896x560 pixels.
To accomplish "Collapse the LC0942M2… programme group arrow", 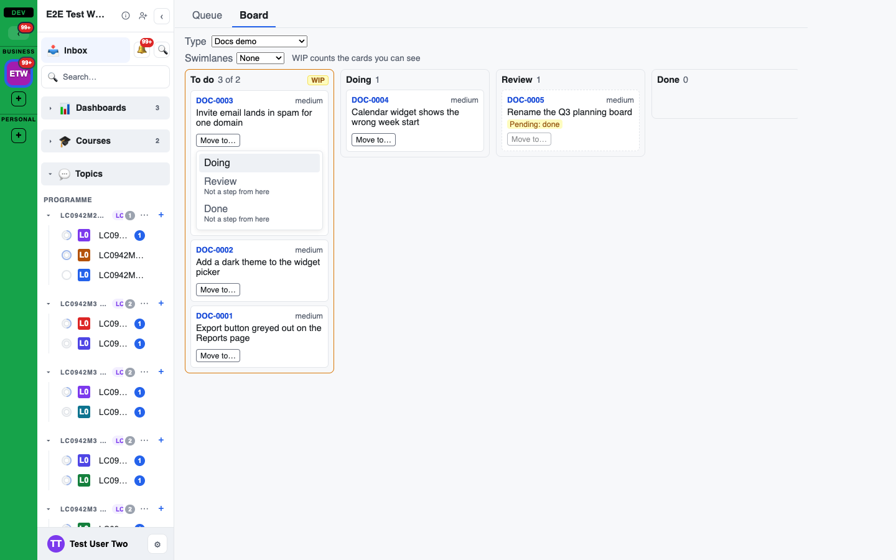I will click(x=49, y=215).
